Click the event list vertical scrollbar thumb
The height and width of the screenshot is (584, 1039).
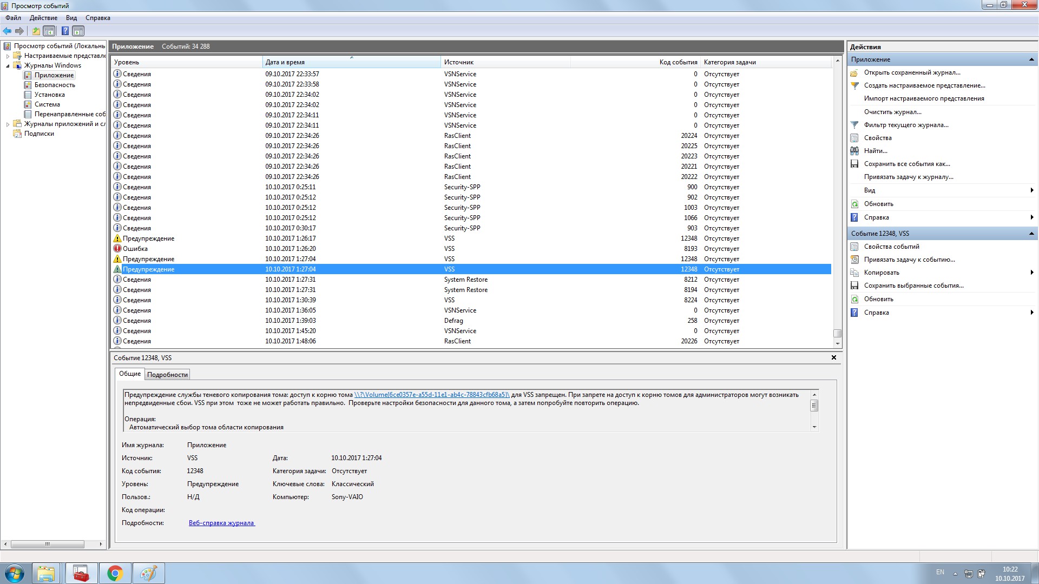point(837,333)
